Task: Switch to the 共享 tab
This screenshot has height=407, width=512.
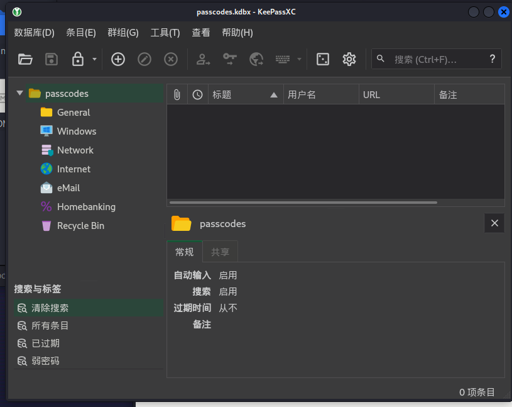Action: pos(220,252)
